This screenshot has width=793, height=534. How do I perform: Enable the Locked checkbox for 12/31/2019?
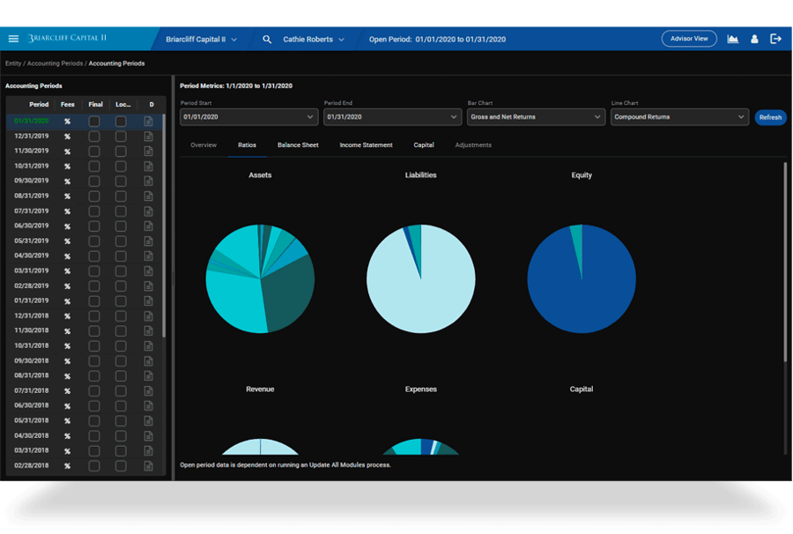pyautogui.click(x=122, y=135)
